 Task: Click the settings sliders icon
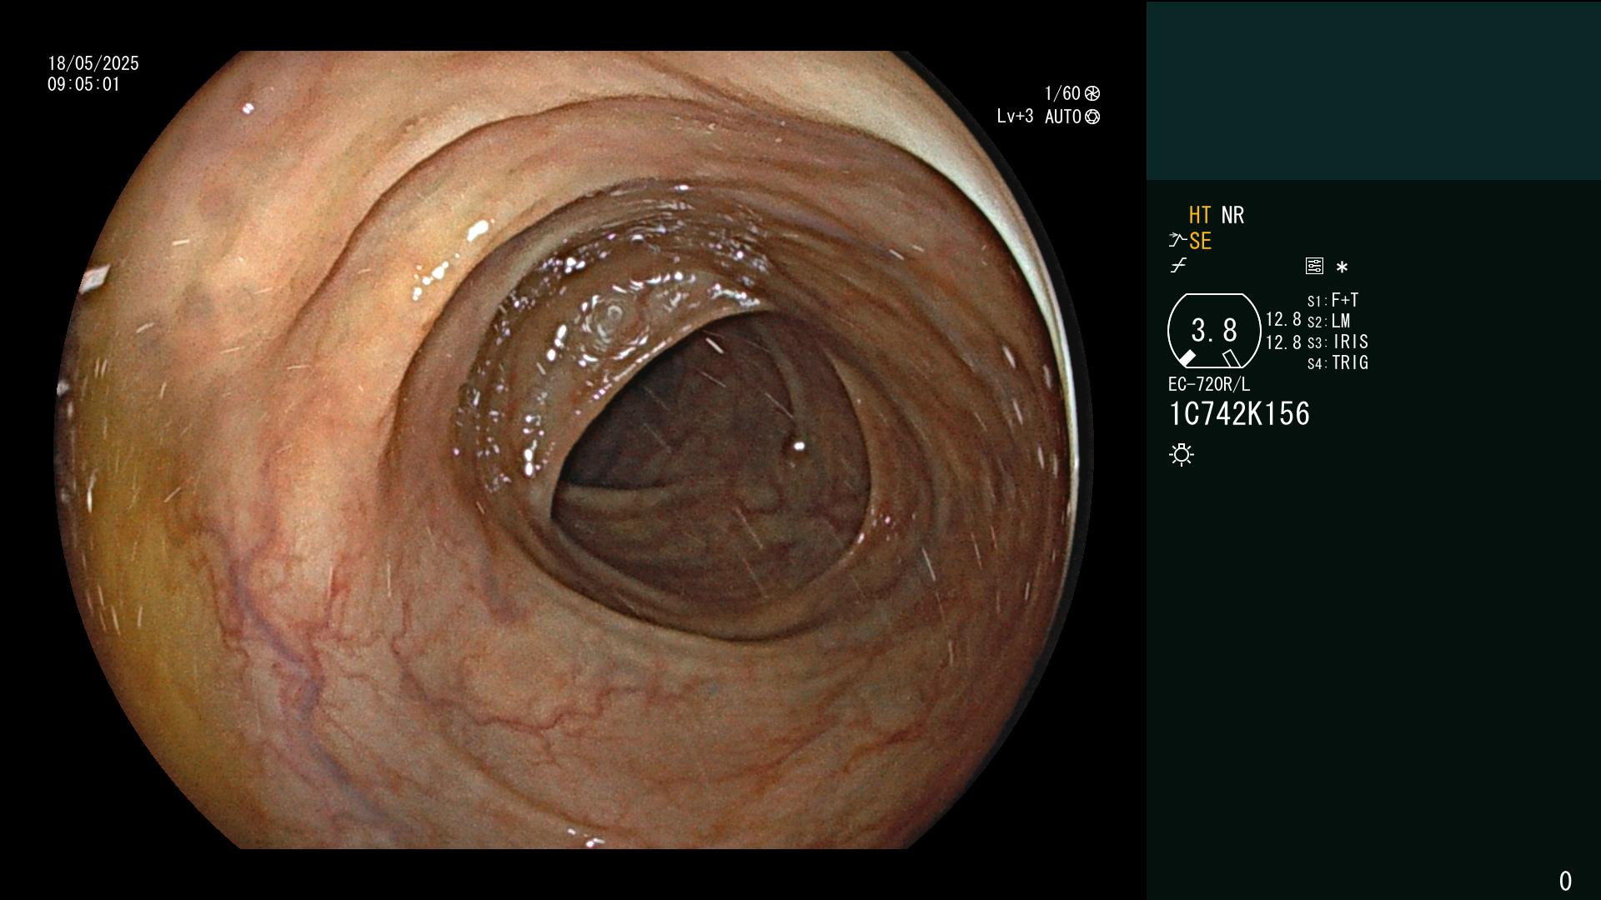pyautogui.click(x=1314, y=267)
